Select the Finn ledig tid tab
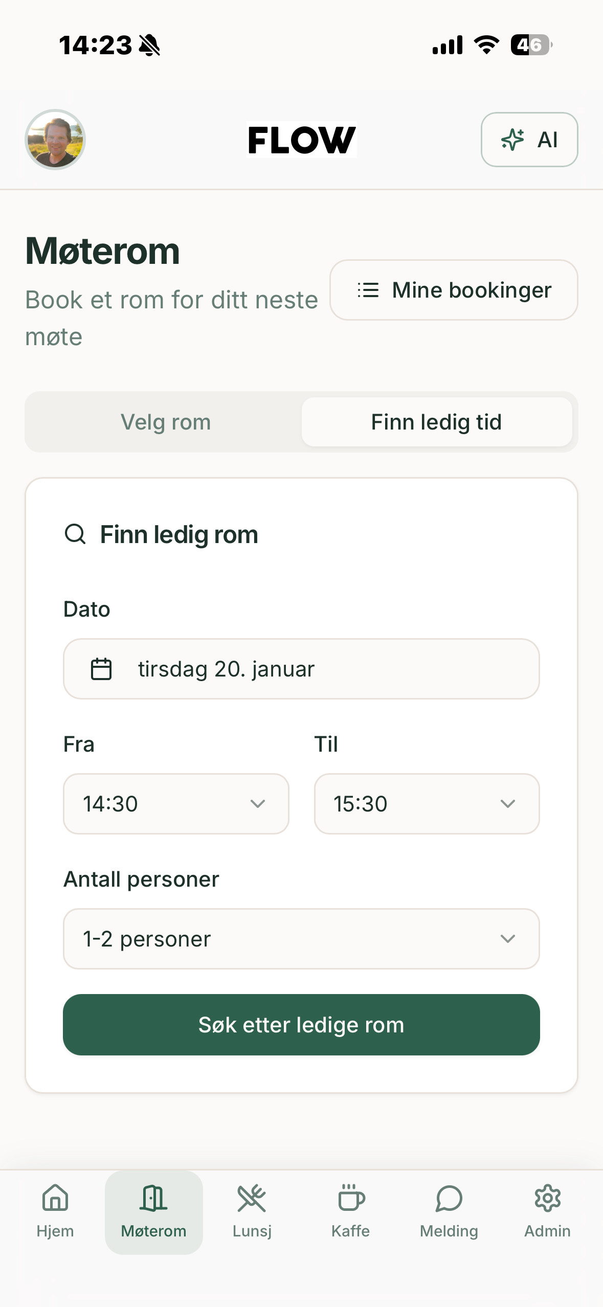 [436, 422]
